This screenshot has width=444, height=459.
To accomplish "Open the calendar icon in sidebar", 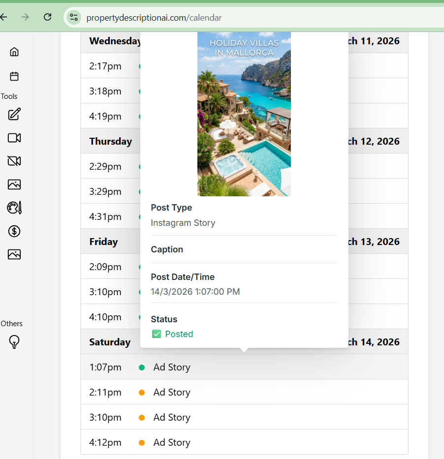I will 14,76.
